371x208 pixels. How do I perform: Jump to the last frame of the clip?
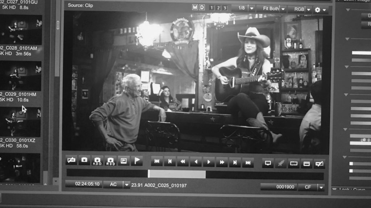[248, 163]
